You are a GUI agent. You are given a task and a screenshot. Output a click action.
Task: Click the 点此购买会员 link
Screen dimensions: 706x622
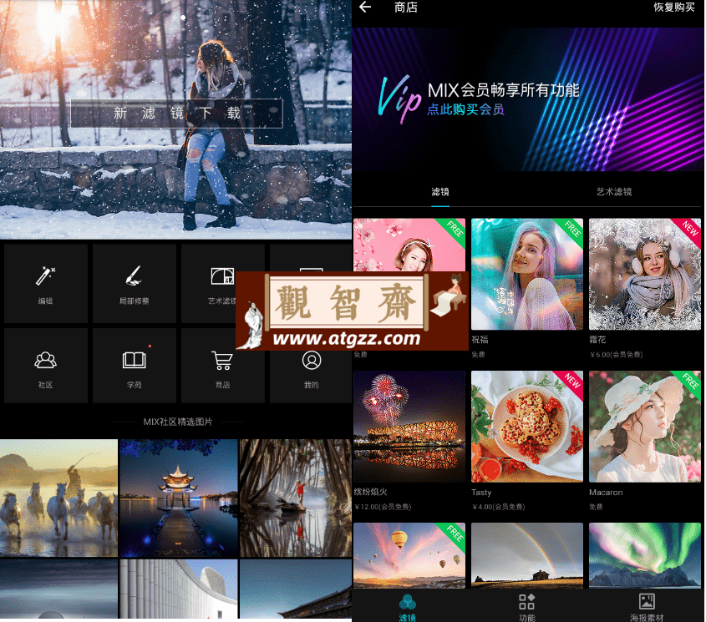click(x=465, y=109)
